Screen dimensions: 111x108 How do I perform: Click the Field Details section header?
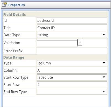click(15, 15)
